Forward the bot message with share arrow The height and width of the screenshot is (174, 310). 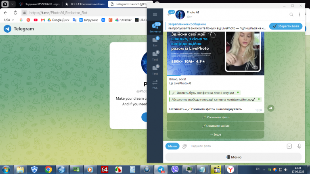[x=271, y=108]
